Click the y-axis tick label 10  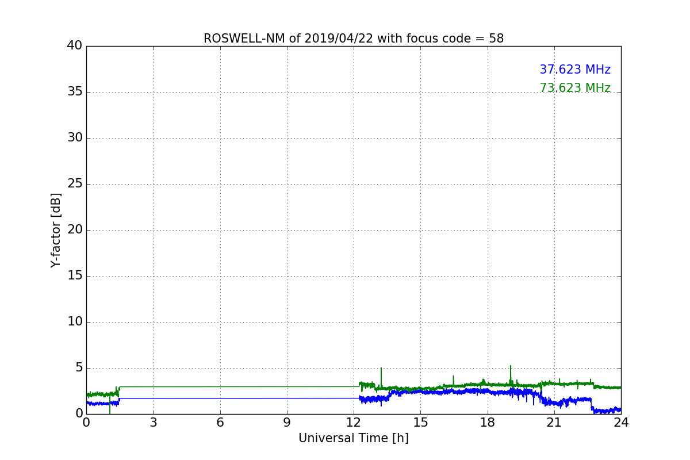point(75,322)
